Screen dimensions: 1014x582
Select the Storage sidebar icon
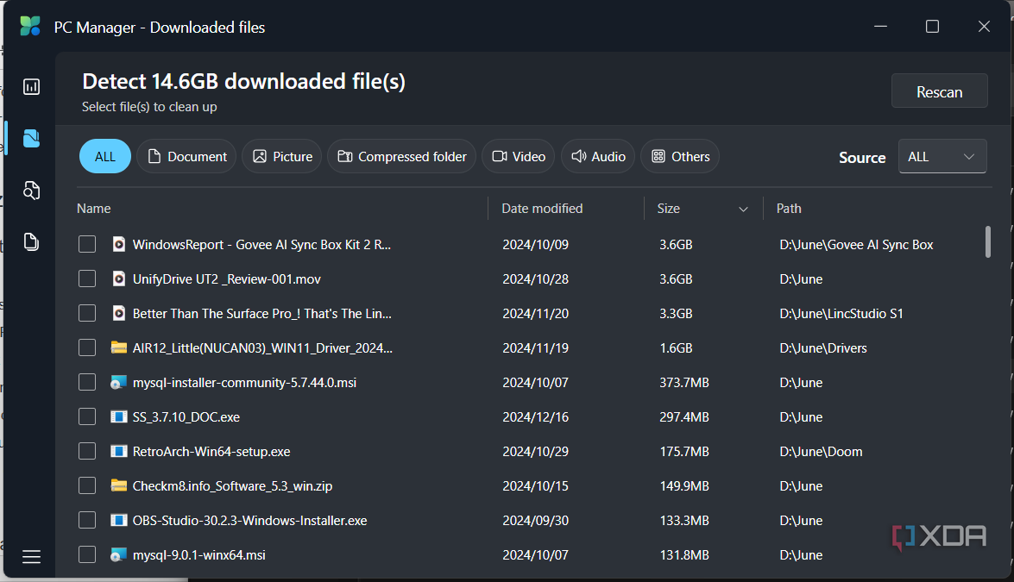pos(31,138)
